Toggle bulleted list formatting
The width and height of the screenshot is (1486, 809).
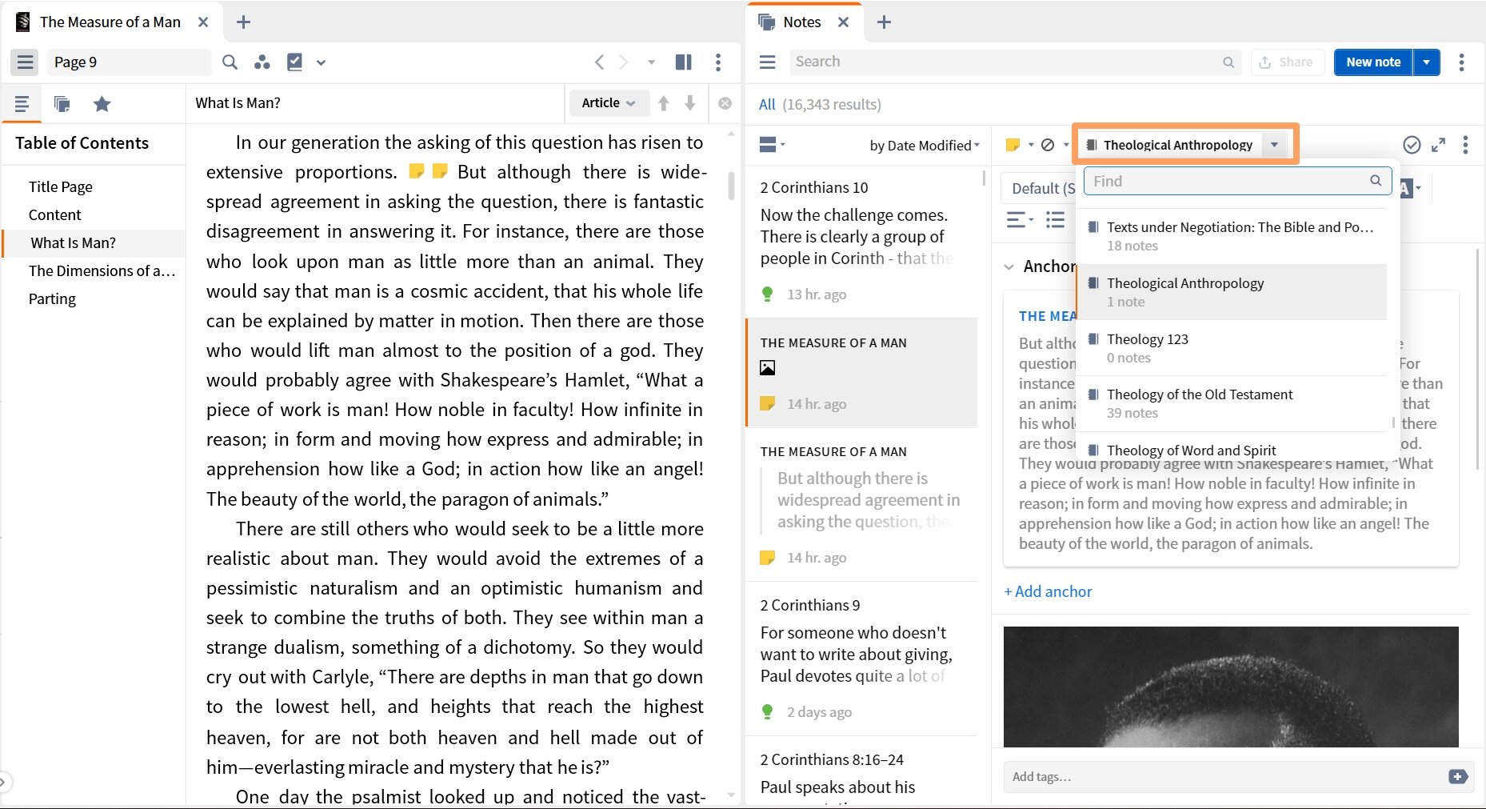click(x=1055, y=219)
